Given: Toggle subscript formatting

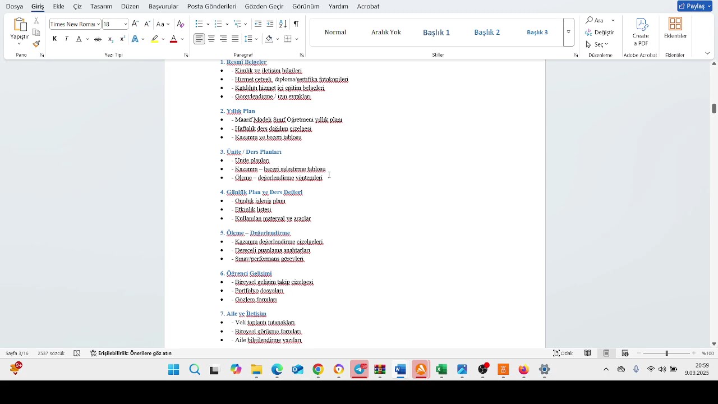Looking at the screenshot, I should (111, 39).
